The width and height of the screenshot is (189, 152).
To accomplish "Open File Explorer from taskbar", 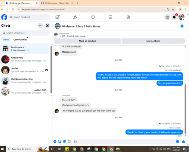I will tap(118, 149).
